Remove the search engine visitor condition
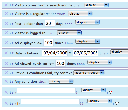Screen dimensions: 128x110 click(6, 5)
